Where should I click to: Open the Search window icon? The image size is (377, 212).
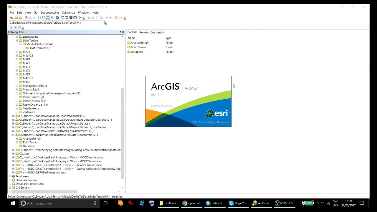click(x=67, y=18)
